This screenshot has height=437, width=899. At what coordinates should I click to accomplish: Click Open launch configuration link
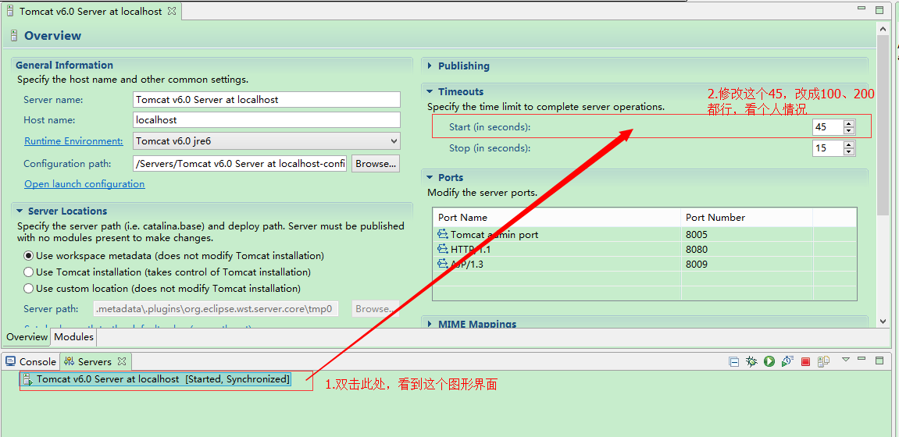tap(84, 184)
